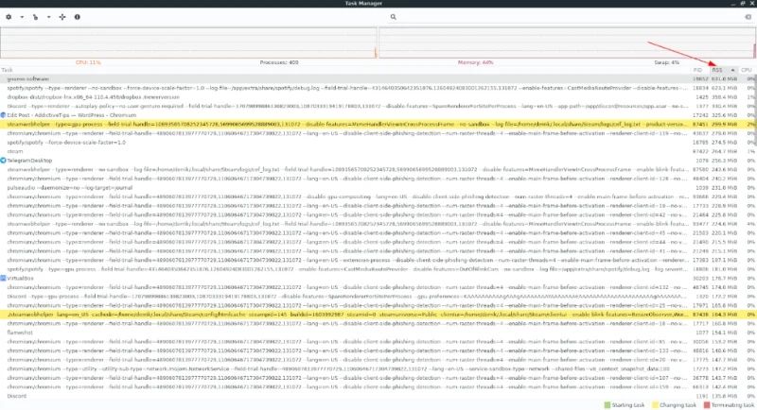Image resolution: width=757 pixels, height=410 pixels.
Task: Click the Swap: 4% label
Action: click(x=666, y=62)
